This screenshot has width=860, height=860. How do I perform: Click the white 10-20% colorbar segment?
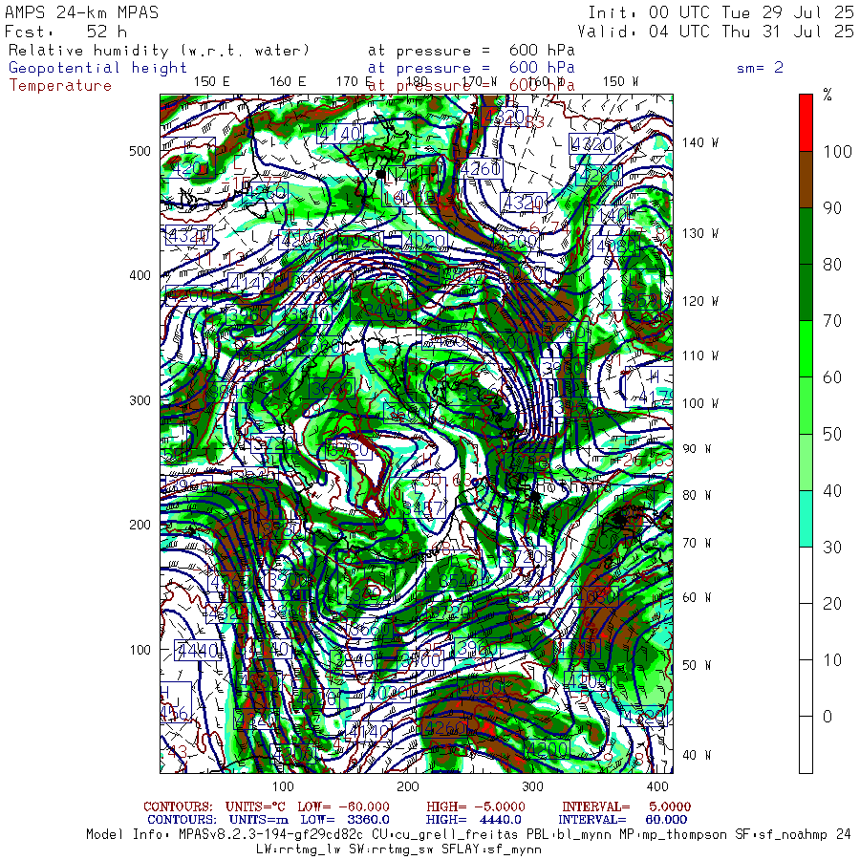coord(806,632)
